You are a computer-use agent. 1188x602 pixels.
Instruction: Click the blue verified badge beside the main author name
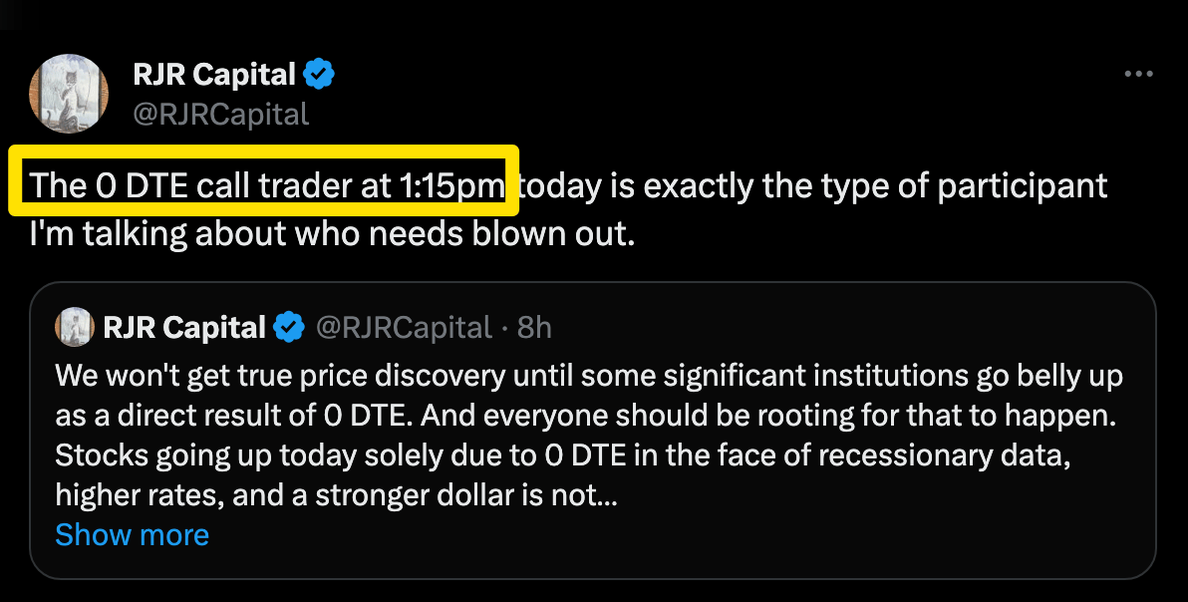tap(319, 74)
